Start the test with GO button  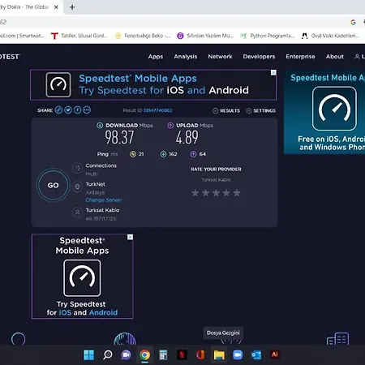coord(53,185)
